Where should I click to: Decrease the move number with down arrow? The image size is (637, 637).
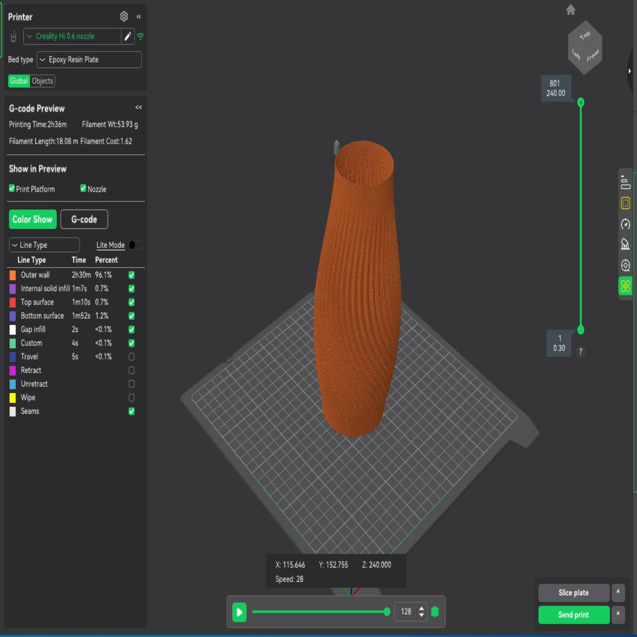click(421, 615)
